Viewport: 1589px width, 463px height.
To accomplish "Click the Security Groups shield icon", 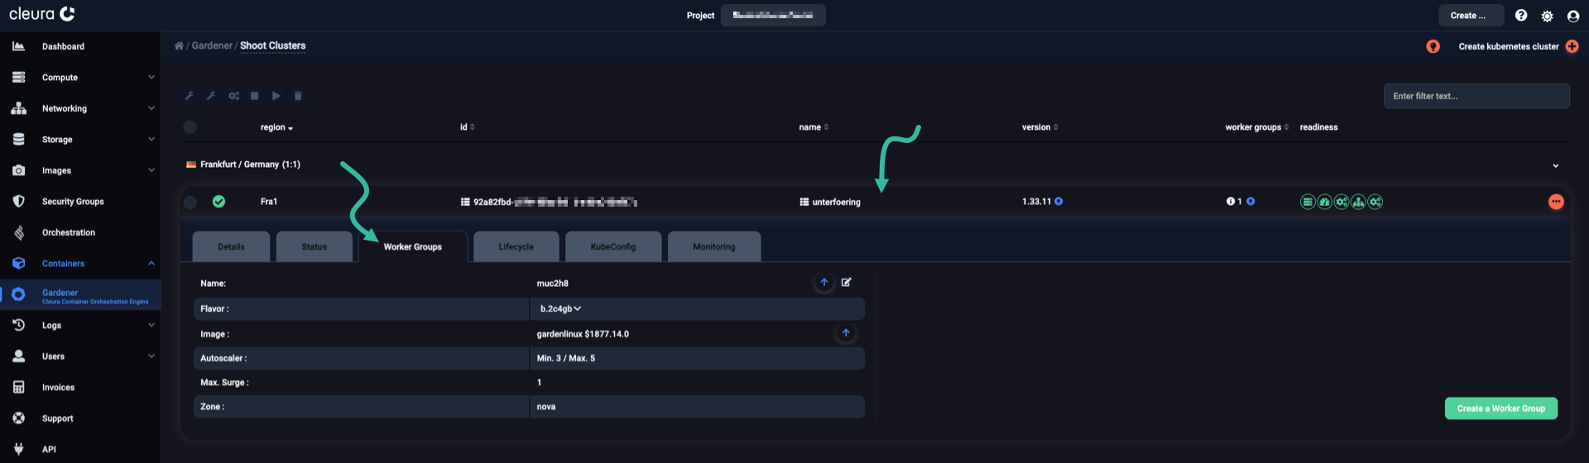I will tap(18, 202).
